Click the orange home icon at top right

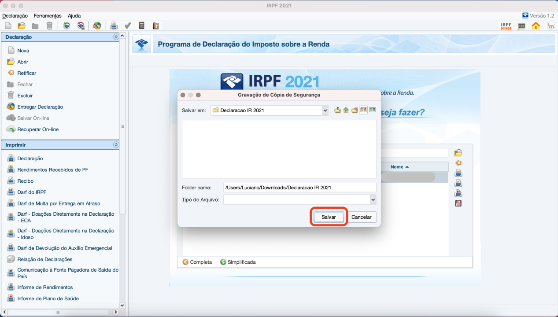(536, 26)
